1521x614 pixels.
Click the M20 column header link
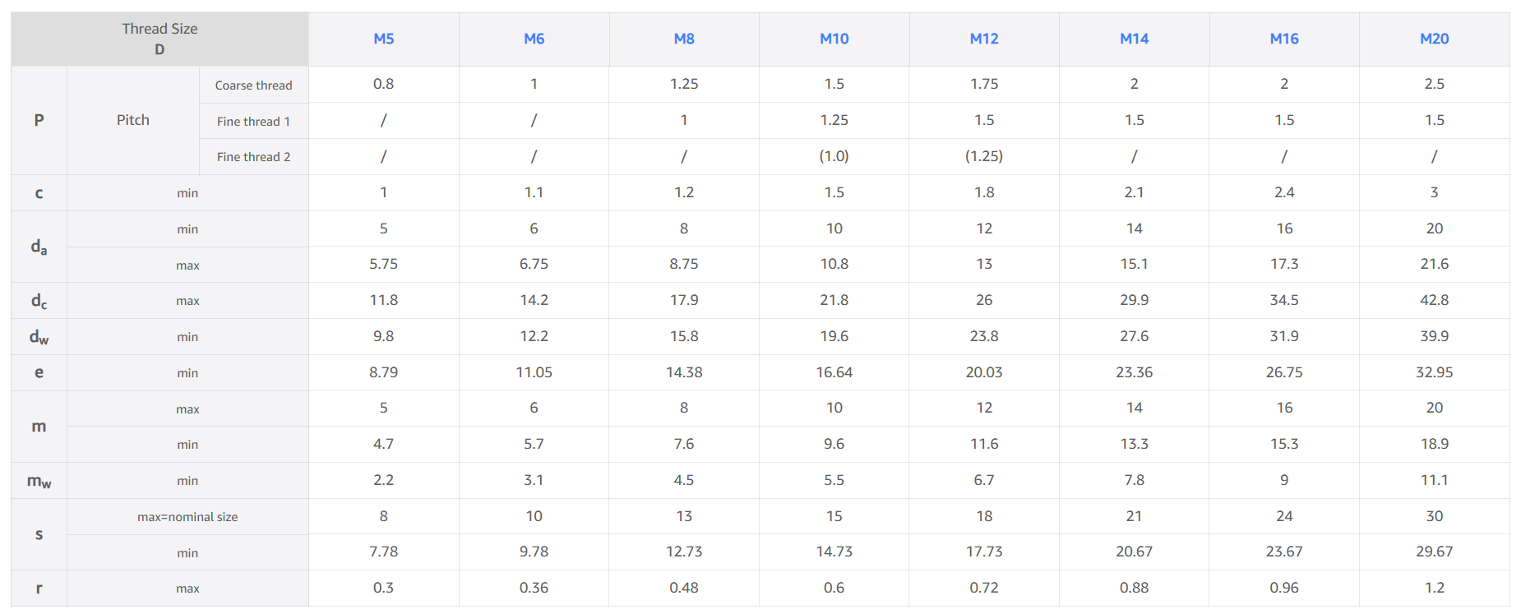(1434, 39)
